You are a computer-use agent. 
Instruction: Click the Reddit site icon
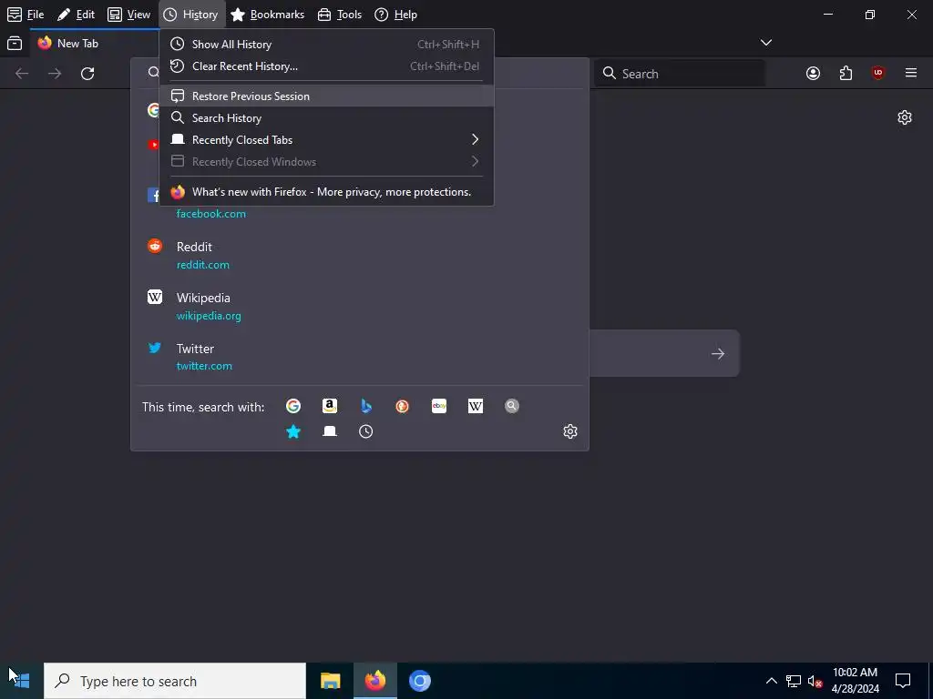click(x=155, y=246)
